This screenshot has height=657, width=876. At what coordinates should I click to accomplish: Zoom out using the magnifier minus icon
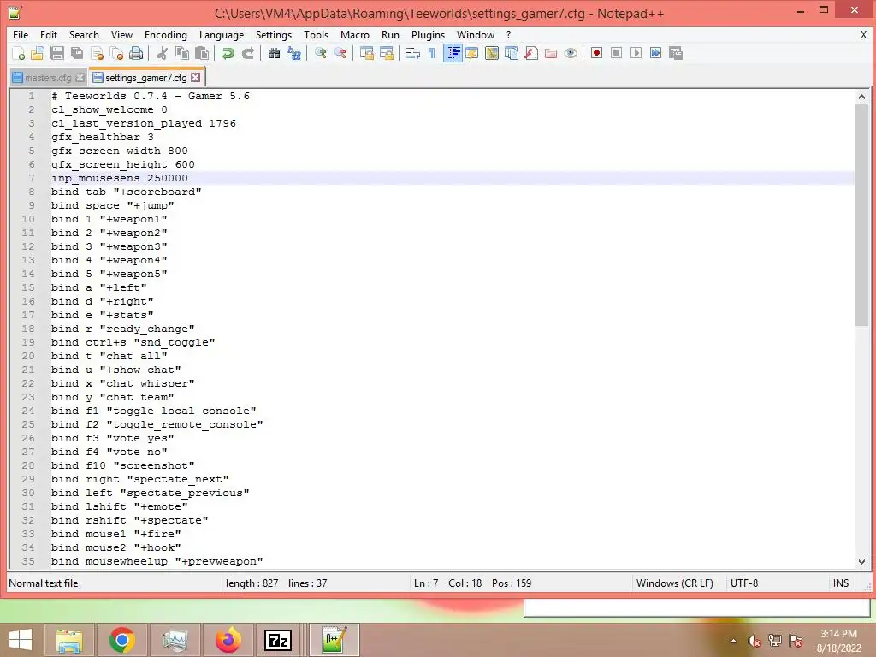(x=340, y=53)
